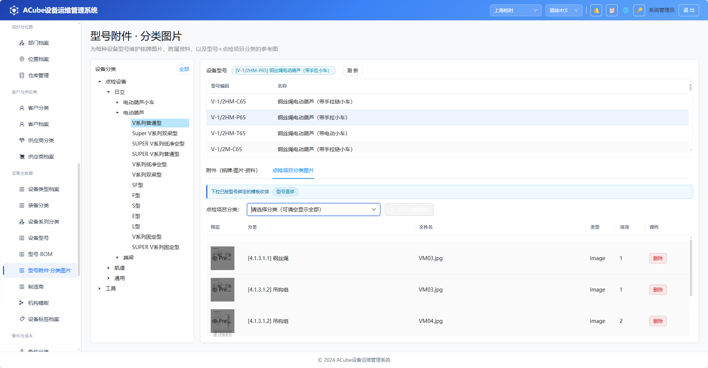Image resolution: width=708 pixels, height=368 pixels.
Task: Open 设备类型档案 sidebar icon
Action: tap(22, 189)
